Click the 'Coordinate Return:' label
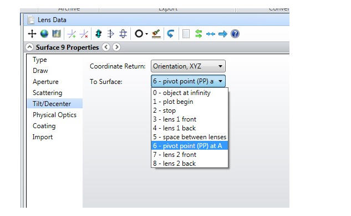Image resolution: width=351 pixels, height=216 pixels. 118,66
